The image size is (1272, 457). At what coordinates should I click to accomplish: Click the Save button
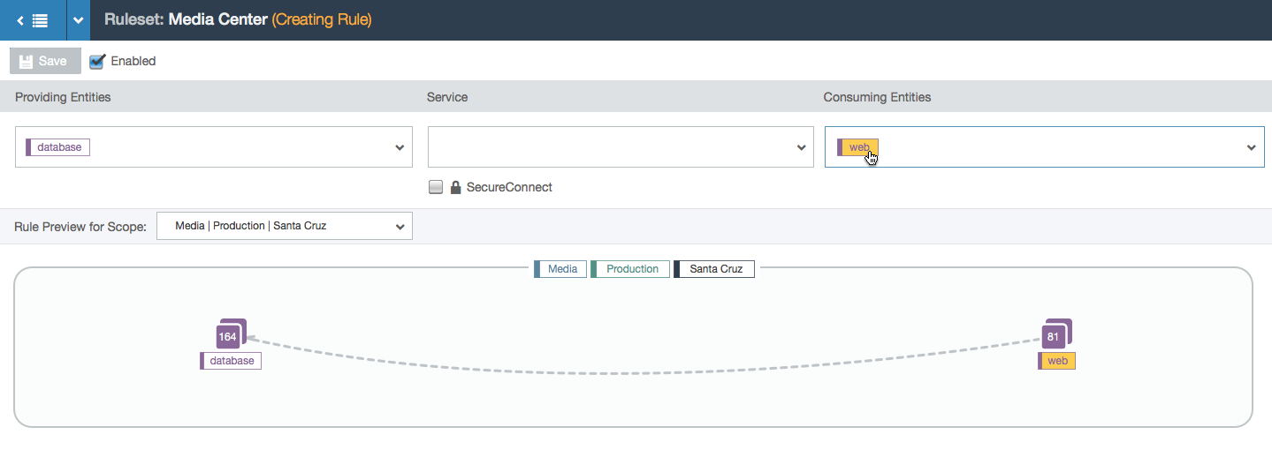point(45,61)
